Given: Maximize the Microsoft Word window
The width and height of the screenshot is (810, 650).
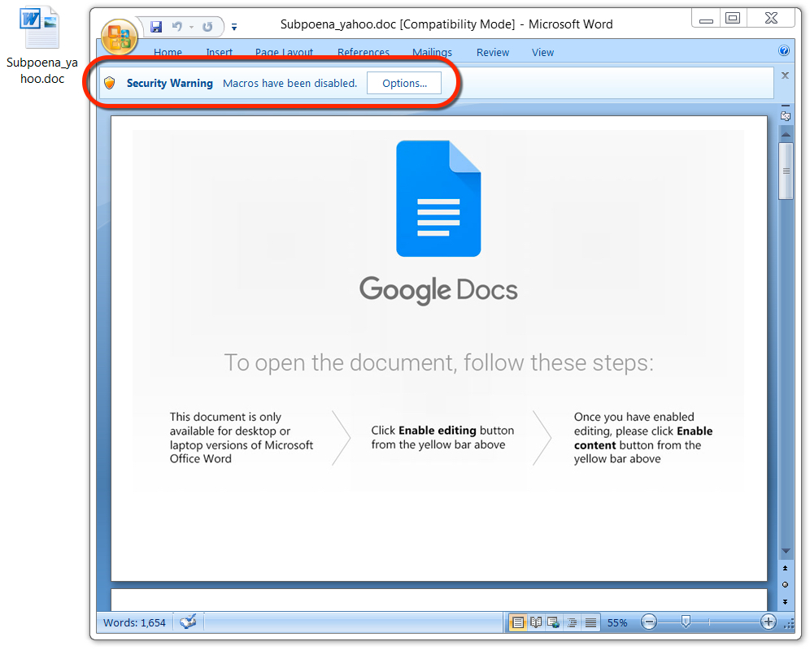Looking at the screenshot, I should click(733, 19).
